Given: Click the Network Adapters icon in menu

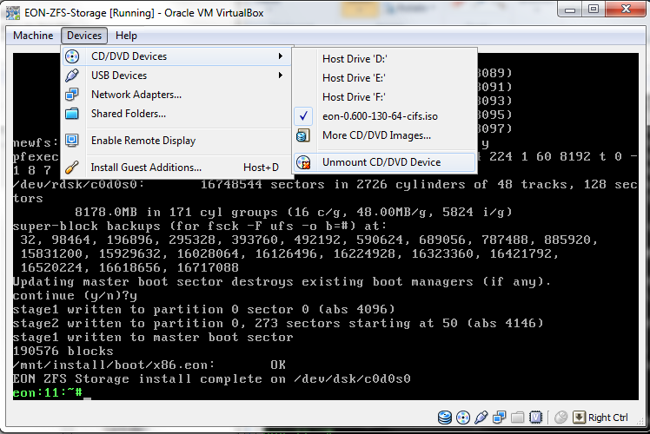Looking at the screenshot, I should click(72, 95).
